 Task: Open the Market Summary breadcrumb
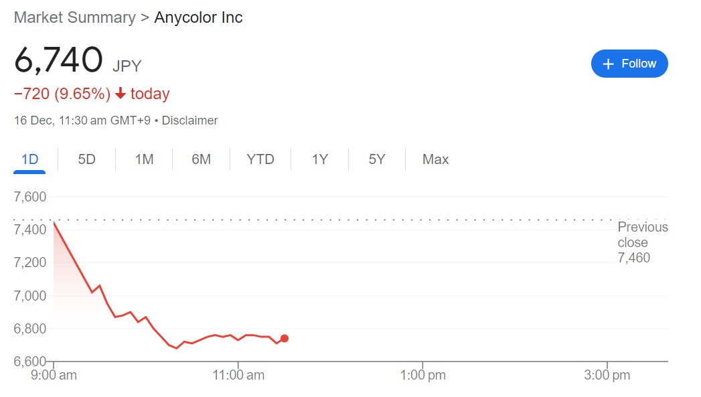click(x=75, y=17)
